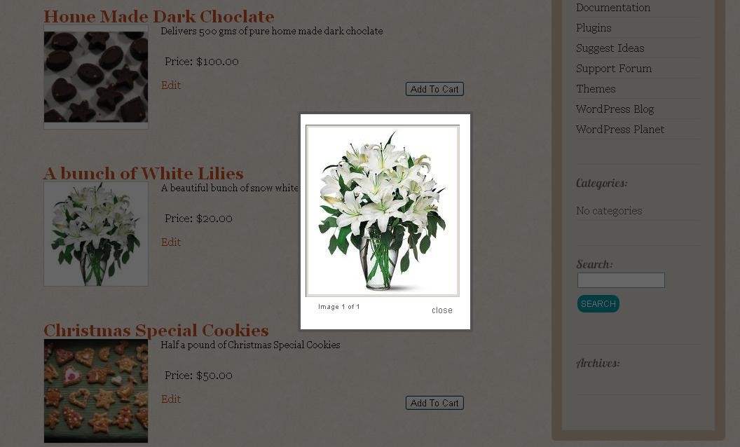Screen dimensions: 740x447
Task: Open the Plugins sidebar link
Action: click(x=594, y=28)
